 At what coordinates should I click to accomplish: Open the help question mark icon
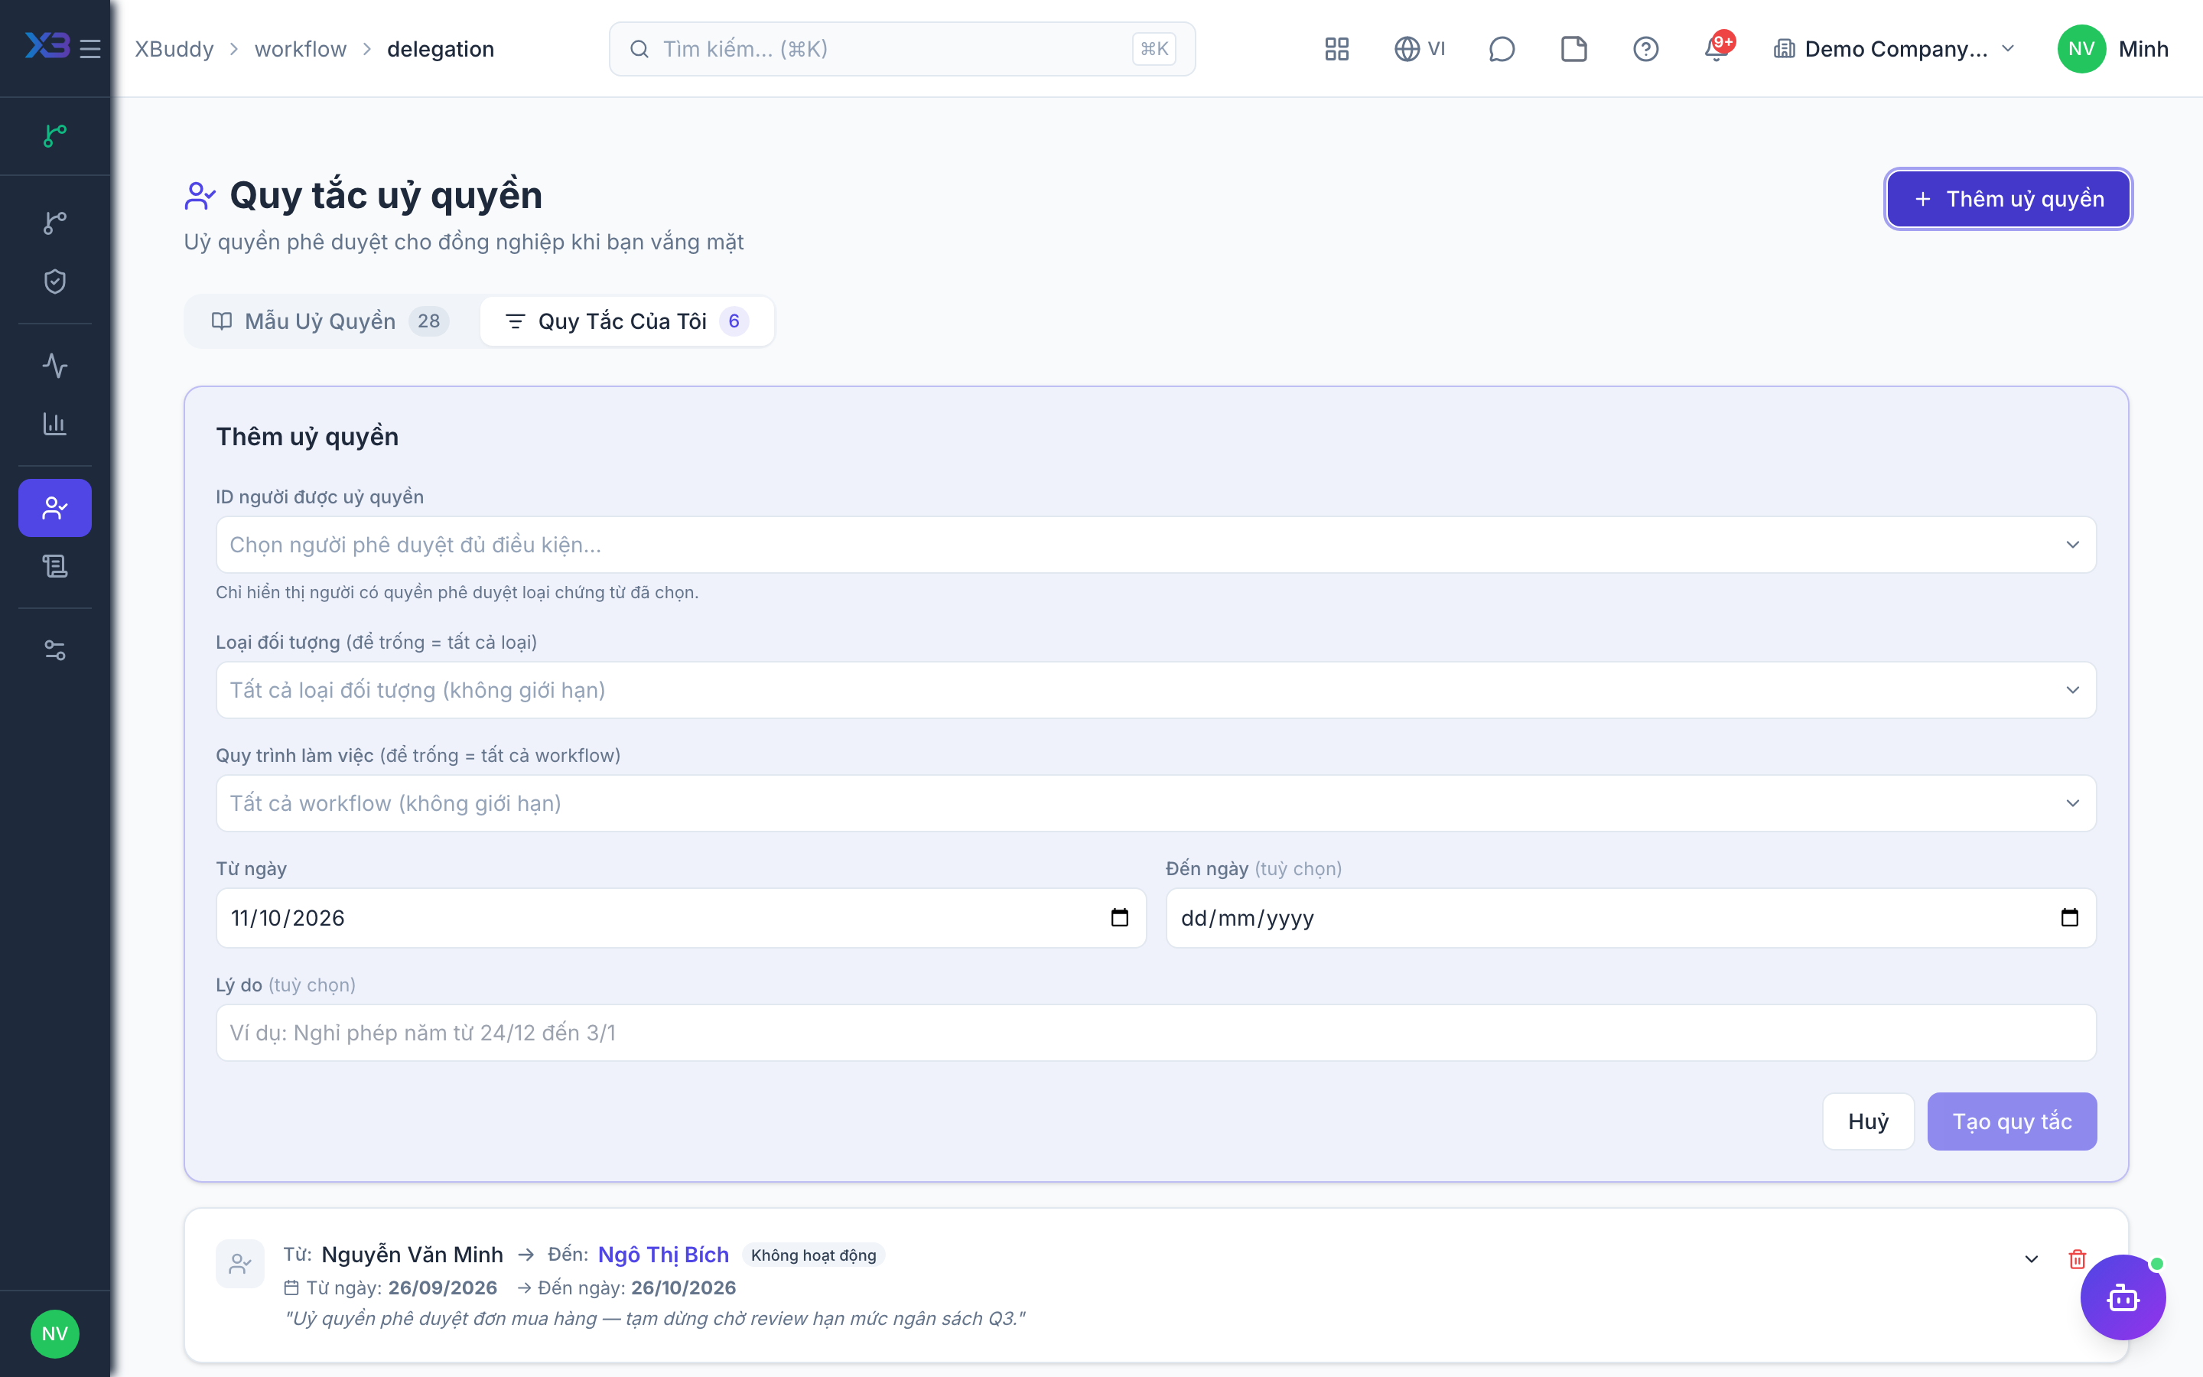point(1645,49)
